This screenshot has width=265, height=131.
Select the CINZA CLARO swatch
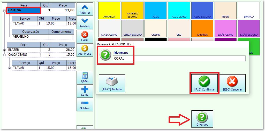[109, 28]
